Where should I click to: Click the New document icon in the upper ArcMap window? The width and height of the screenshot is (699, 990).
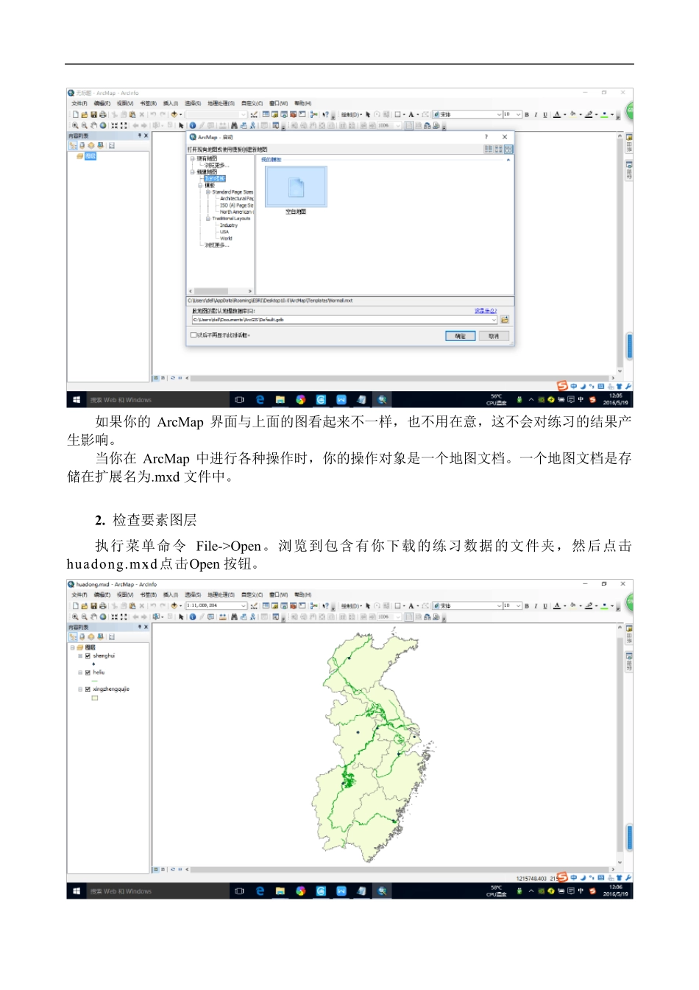(x=75, y=114)
